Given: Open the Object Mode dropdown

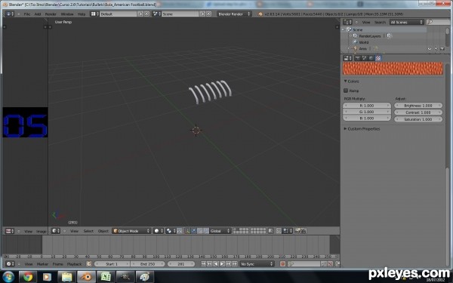Looking at the screenshot, I should point(131,231).
